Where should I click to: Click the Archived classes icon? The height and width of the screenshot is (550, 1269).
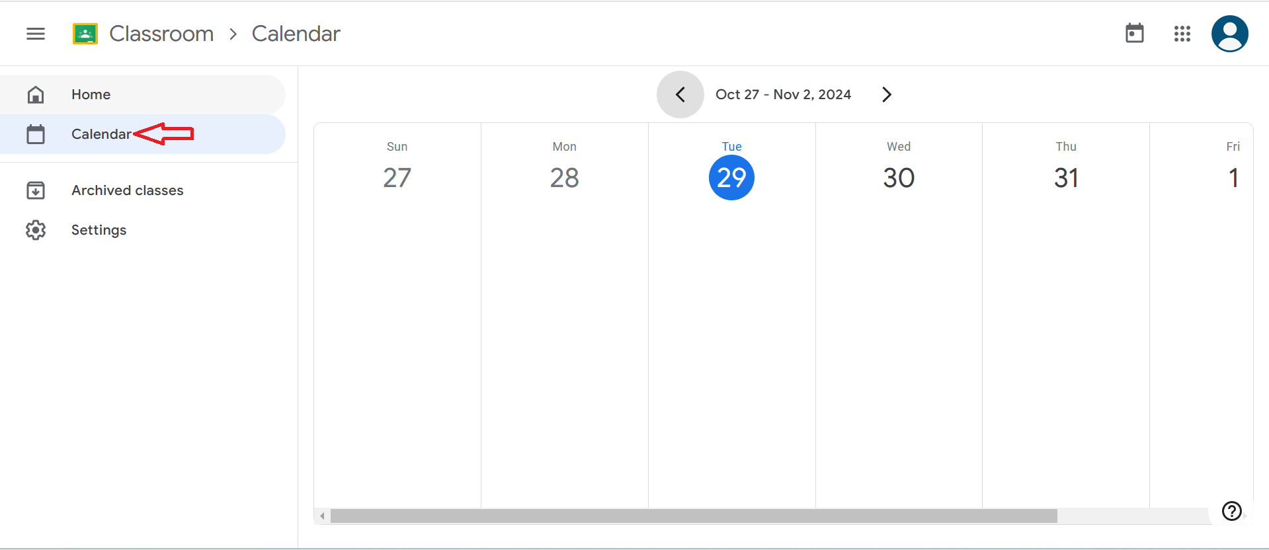36,190
